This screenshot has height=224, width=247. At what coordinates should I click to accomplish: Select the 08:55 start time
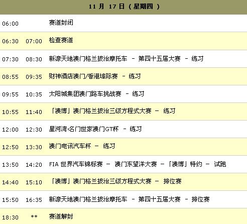pyautogui.click(x=11, y=77)
